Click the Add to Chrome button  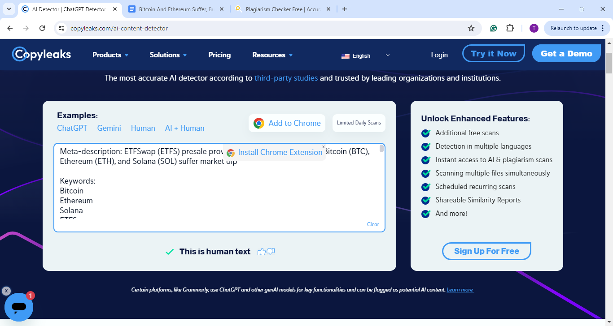pos(287,123)
